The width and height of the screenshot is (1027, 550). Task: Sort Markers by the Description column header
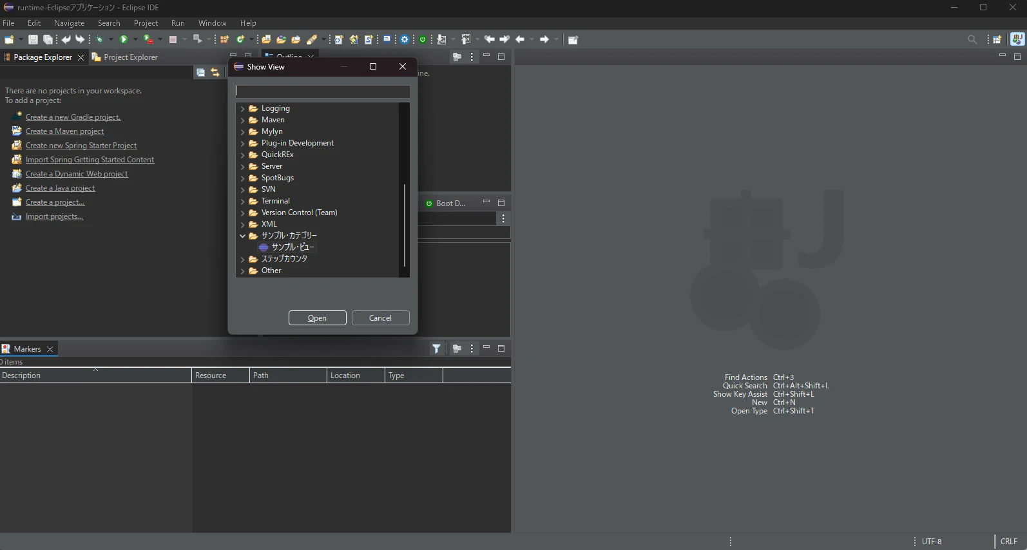(95, 375)
